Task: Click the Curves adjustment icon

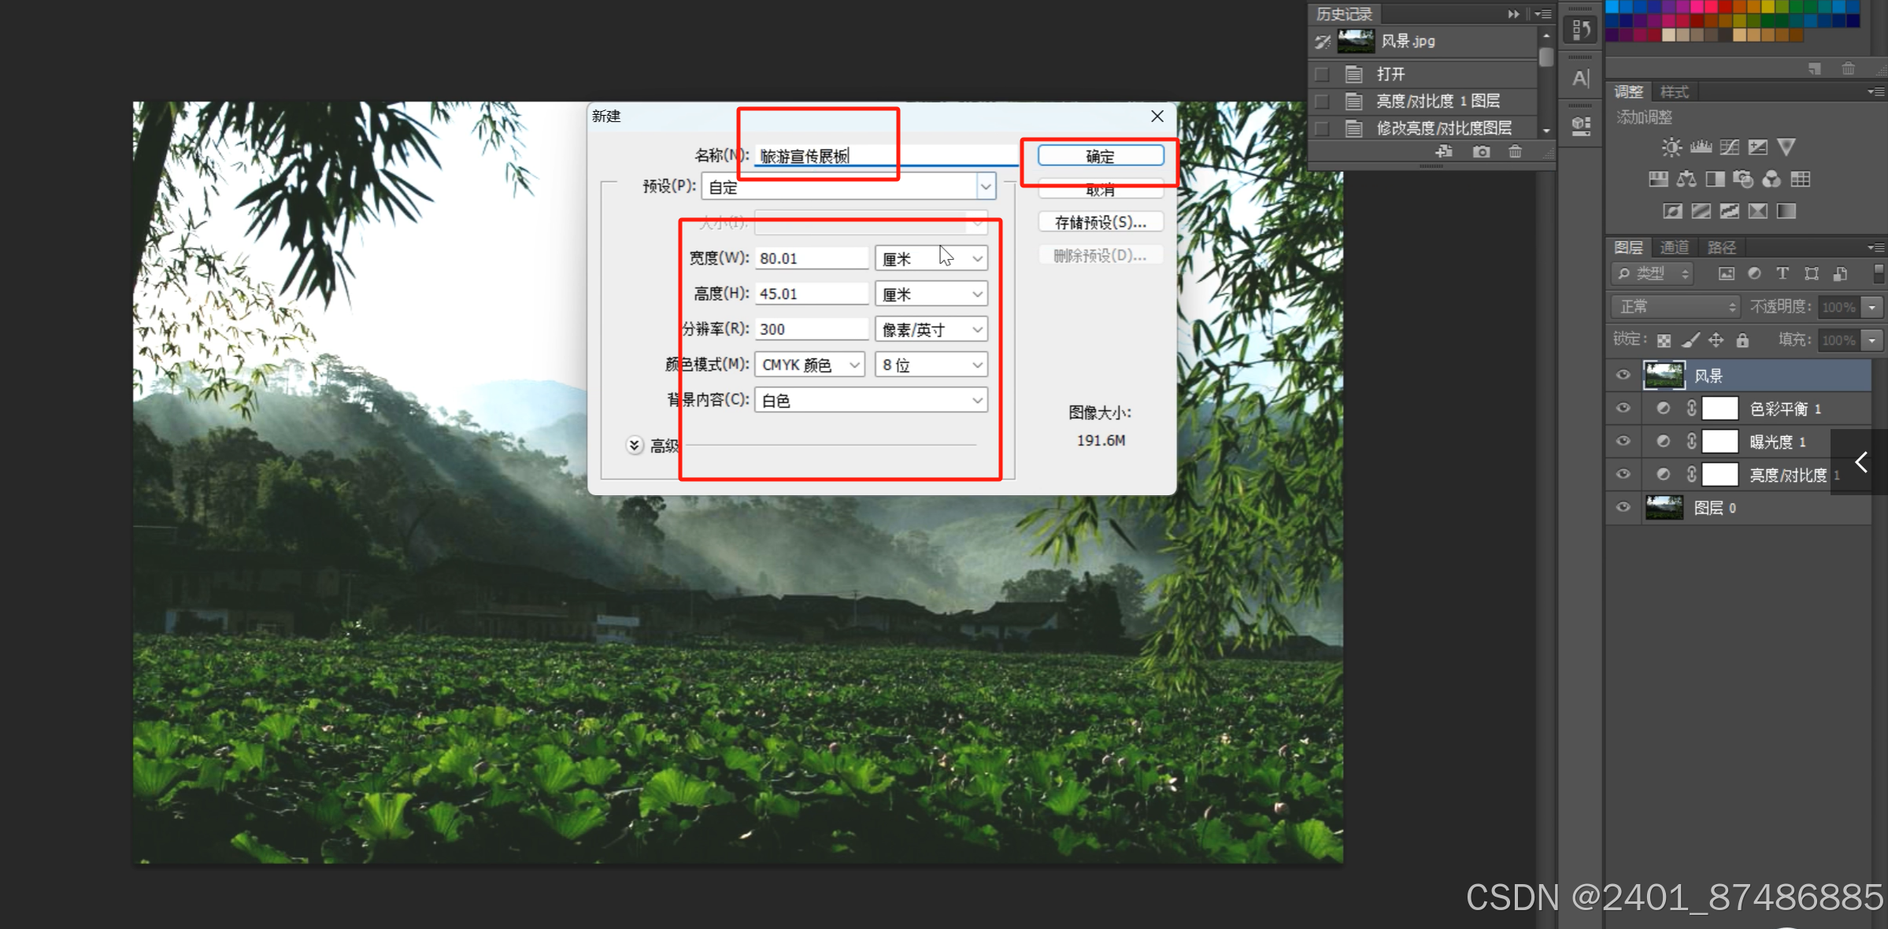Action: (1730, 147)
